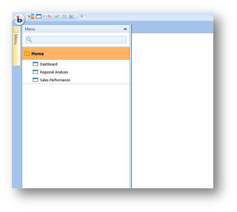237x212 pixels.
Task: Click the grid squares toolbar icon
Action: pyautogui.click(x=64, y=16)
